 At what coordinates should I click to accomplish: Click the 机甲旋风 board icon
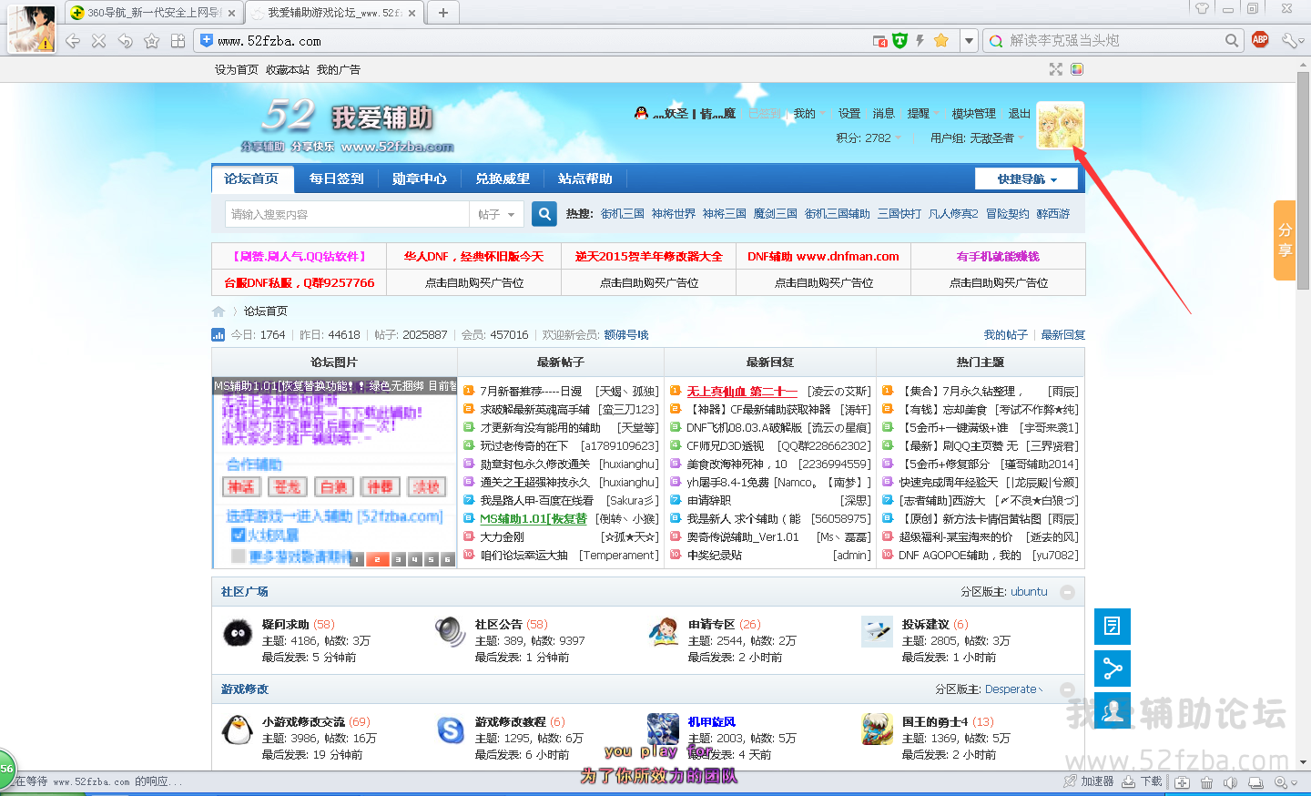click(663, 730)
